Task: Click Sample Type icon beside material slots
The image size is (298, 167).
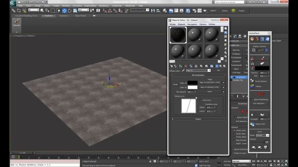Action: click(225, 28)
